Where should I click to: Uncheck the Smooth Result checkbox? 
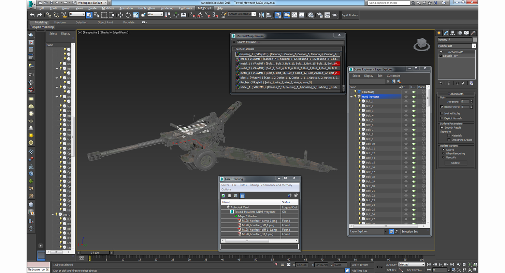(x=442, y=128)
